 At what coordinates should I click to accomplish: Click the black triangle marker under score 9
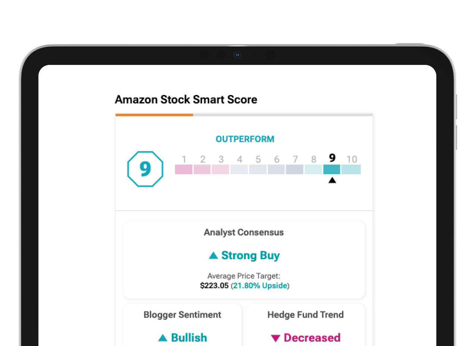tap(332, 180)
